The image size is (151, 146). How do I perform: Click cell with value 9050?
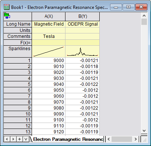pyautogui.click(x=49, y=90)
